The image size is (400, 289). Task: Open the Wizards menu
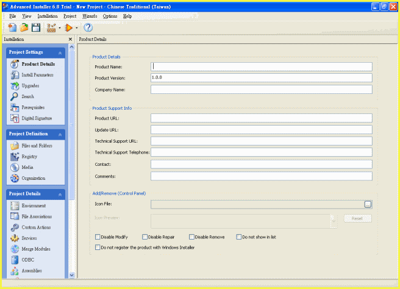pyautogui.click(x=88, y=16)
